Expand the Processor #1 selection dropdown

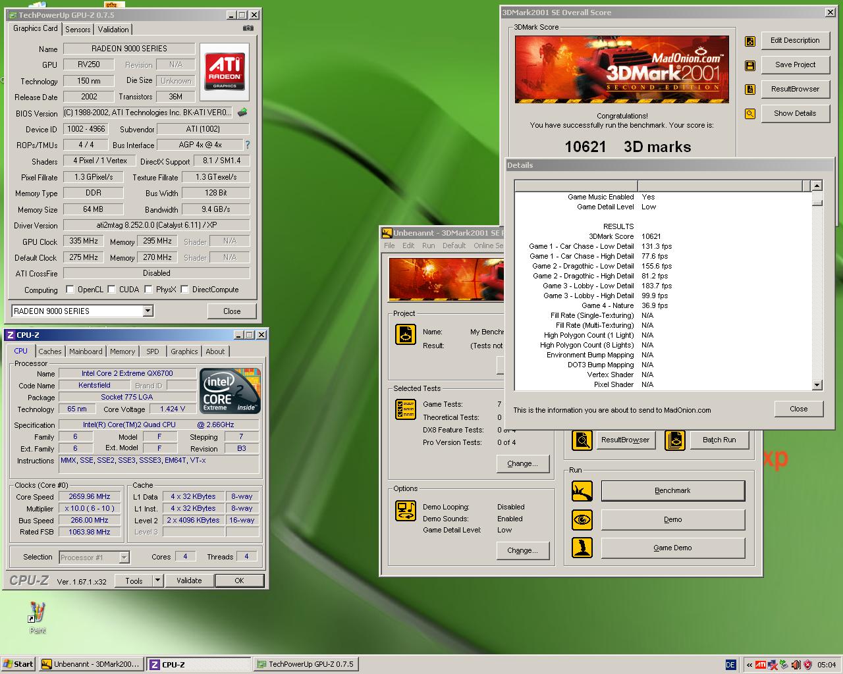click(x=124, y=557)
